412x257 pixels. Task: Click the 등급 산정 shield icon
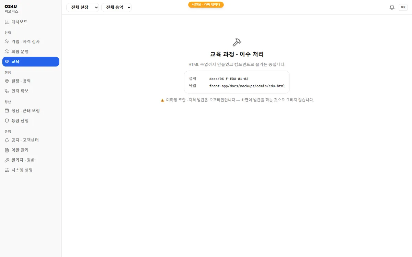click(x=7, y=121)
